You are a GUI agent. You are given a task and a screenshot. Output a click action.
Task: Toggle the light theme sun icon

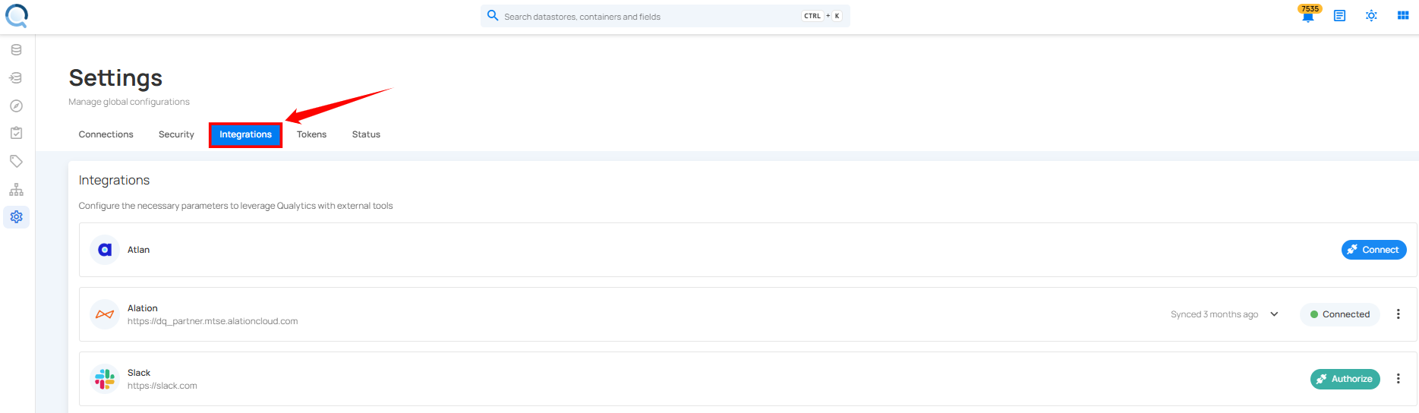point(1371,15)
